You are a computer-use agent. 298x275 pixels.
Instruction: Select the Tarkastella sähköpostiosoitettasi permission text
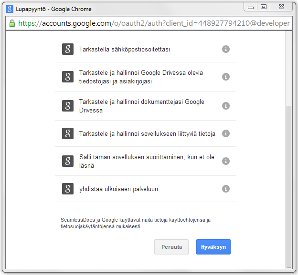pyautogui.click(x=125, y=50)
